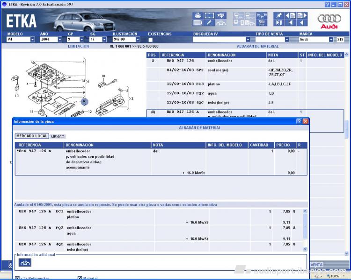Click position 8 marker on the illustration
Image resolution: width=351 pixels, height=280 pixels.
tap(84, 101)
